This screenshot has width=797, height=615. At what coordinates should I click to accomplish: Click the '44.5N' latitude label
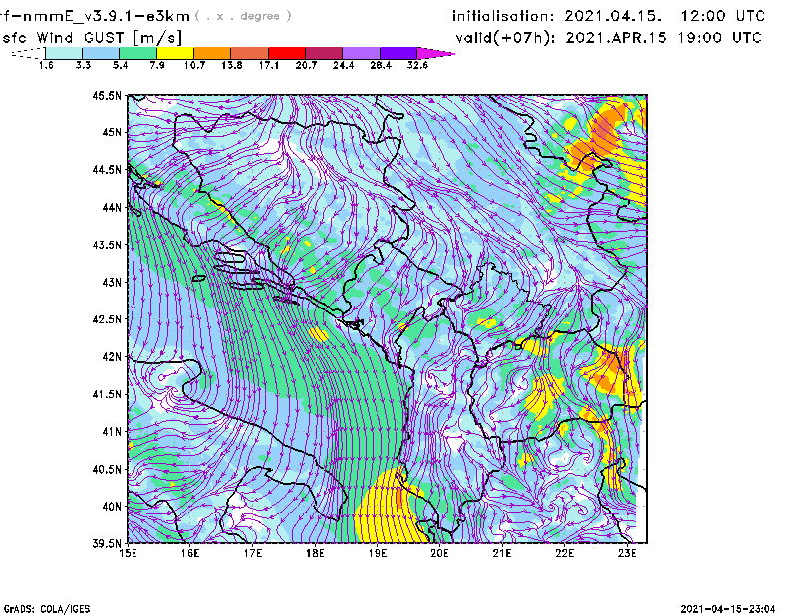point(107,169)
